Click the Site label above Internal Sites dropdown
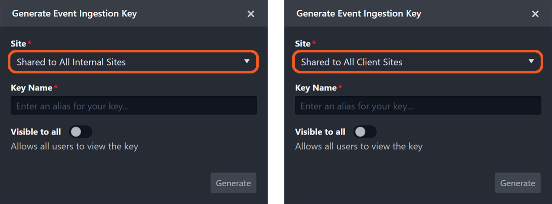Viewport: 552px width, 204px height. 18,44
